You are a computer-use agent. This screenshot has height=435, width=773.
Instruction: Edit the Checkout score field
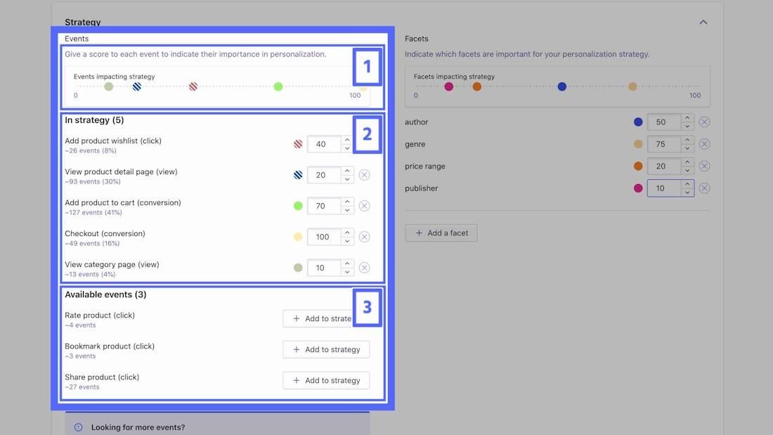click(323, 237)
